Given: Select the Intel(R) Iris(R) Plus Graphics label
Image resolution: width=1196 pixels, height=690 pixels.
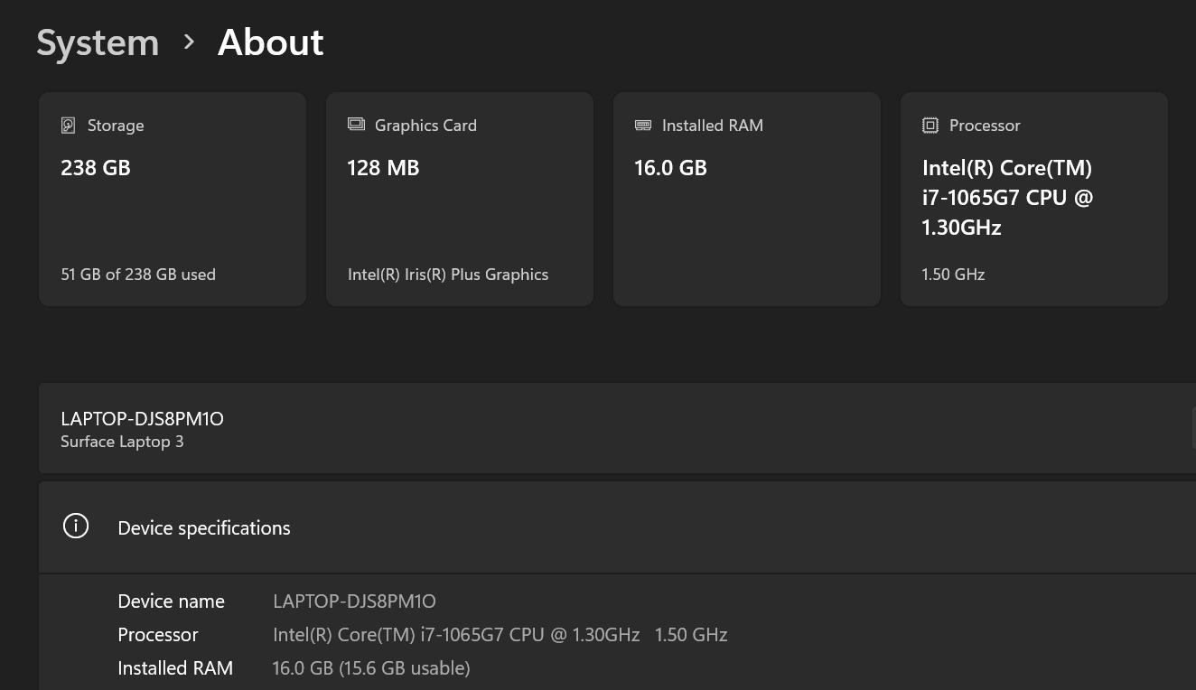Looking at the screenshot, I should [448, 275].
